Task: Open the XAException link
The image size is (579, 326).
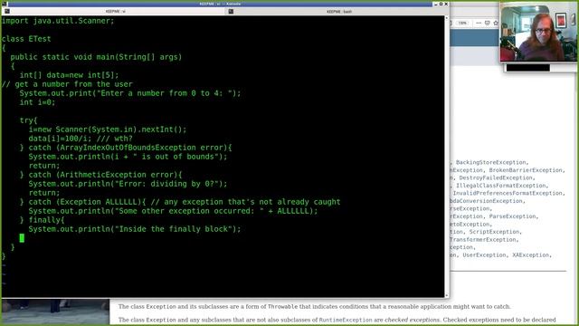Action: tap(530, 255)
